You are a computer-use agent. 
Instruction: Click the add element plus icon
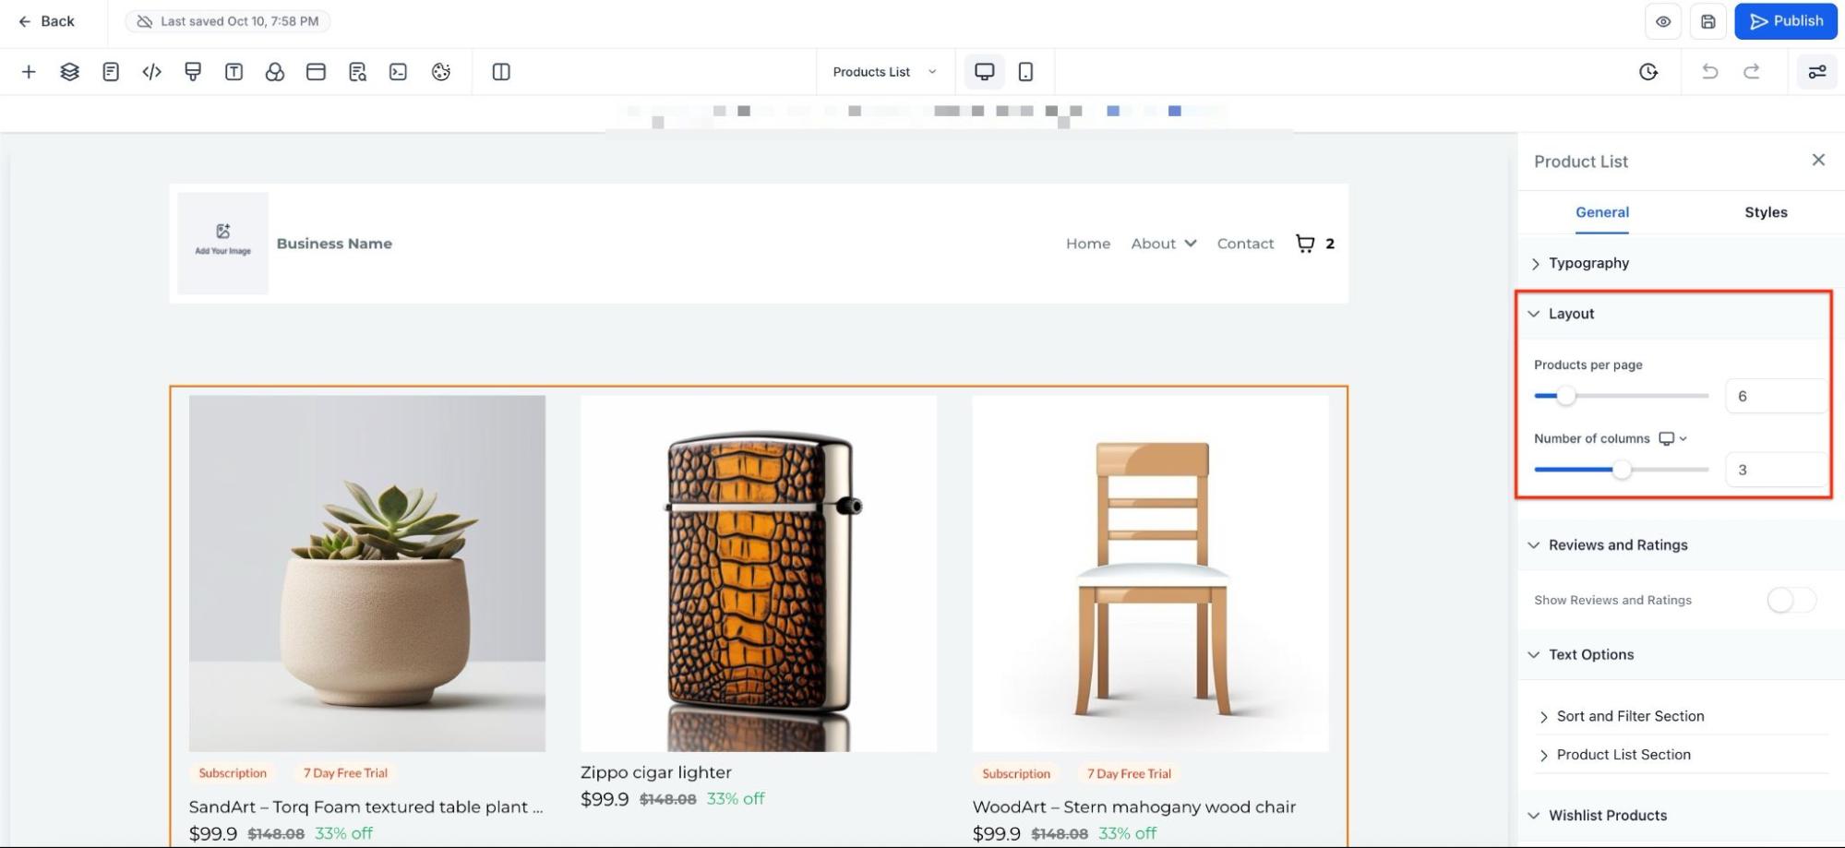pyautogui.click(x=29, y=72)
